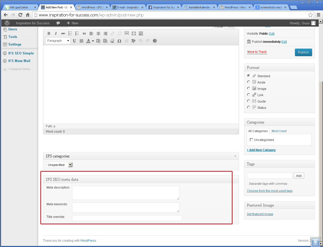Click the Insert More tag icon
Viewport: 323px width, 247px height.
[127, 33]
